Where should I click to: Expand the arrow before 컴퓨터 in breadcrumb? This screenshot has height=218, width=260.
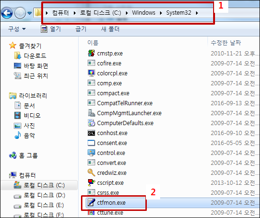point(47,13)
